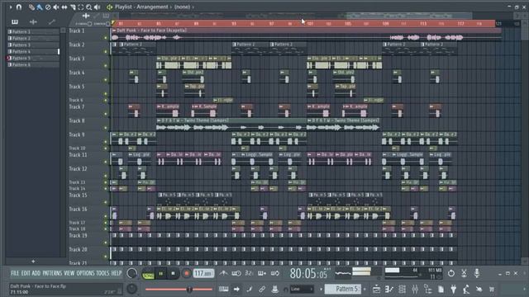
Task: Open the ADD menu
Action: click(36, 273)
